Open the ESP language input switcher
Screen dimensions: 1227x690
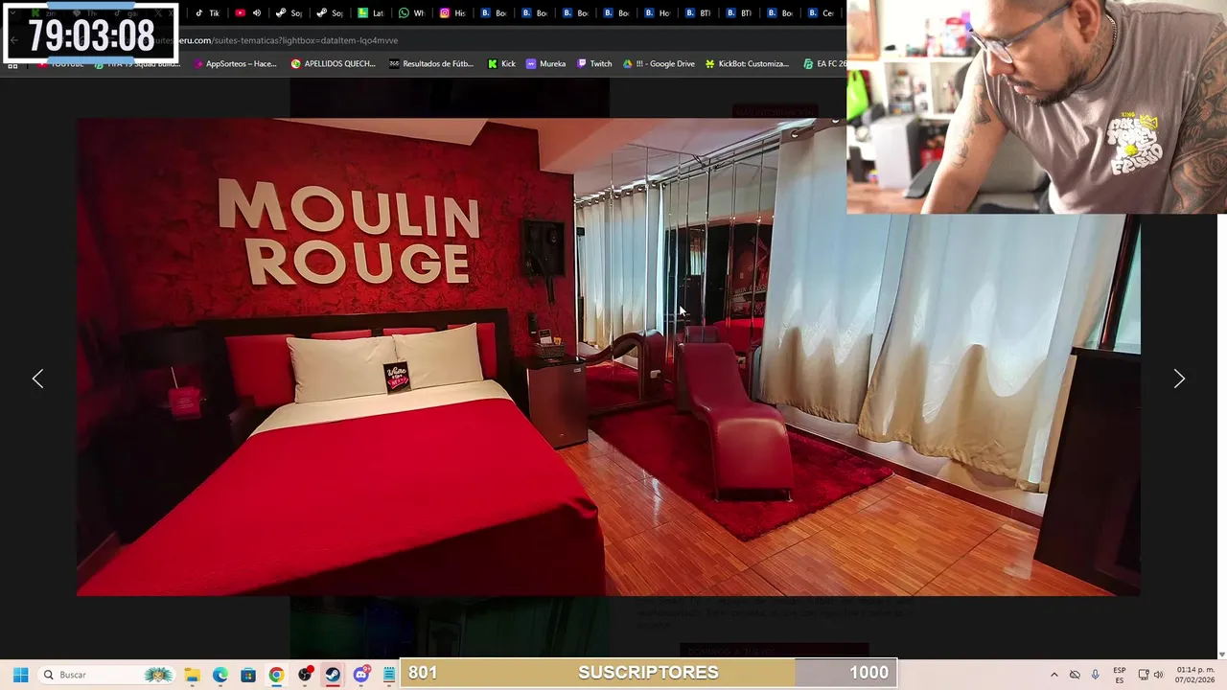tap(1120, 675)
